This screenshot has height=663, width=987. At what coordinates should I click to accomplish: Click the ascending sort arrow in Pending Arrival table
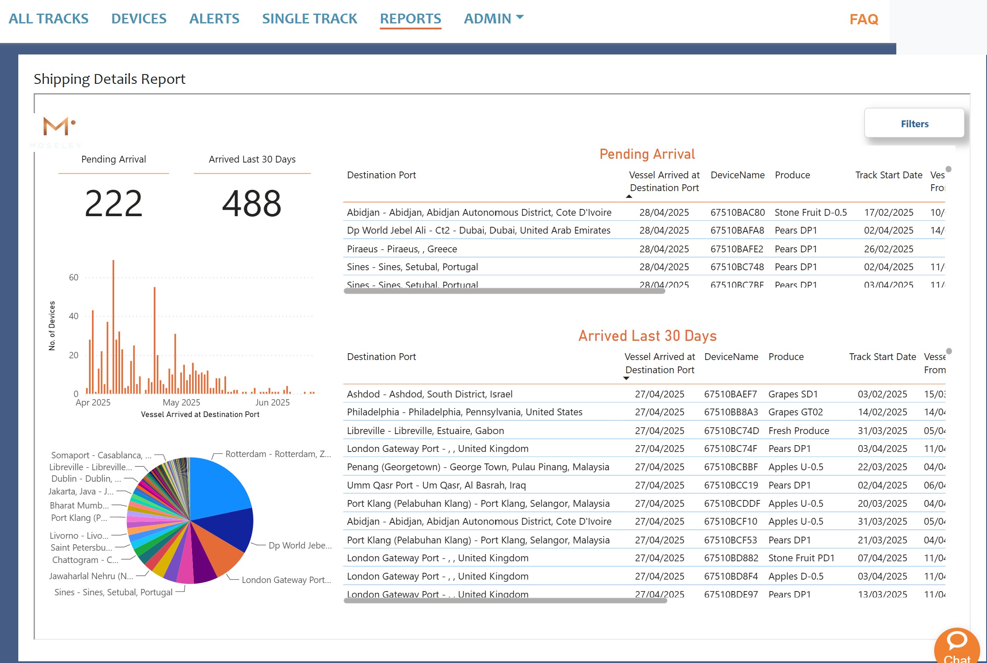pyautogui.click(x=628, y=196)
